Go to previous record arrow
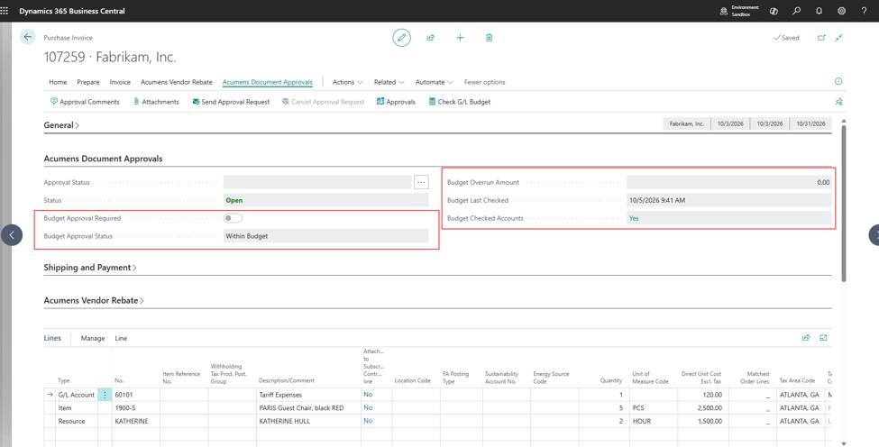Screen dimensions: 879x447 tap(12, 234)
